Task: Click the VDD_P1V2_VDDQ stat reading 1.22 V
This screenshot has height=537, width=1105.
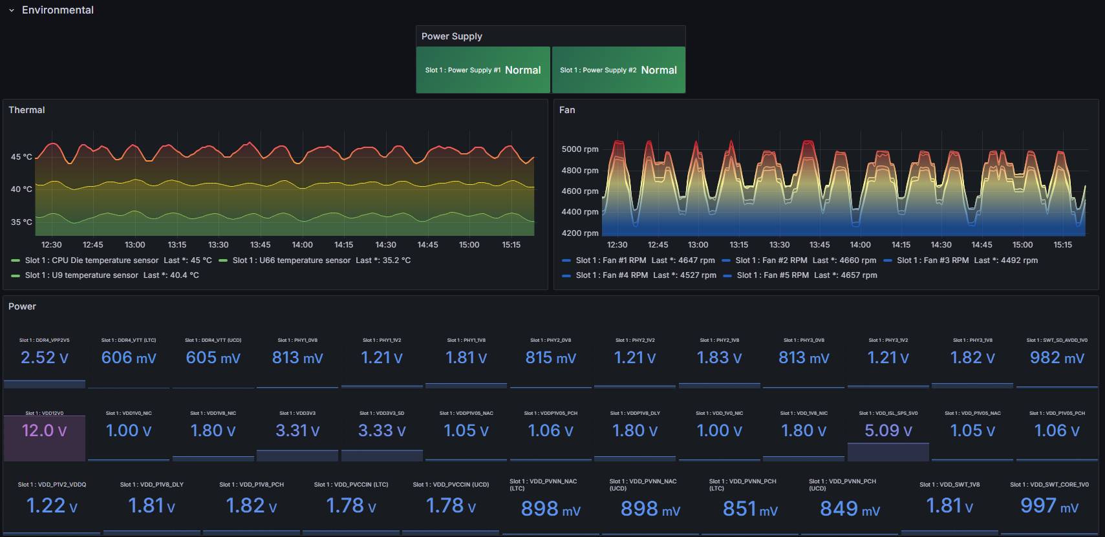Action: [52, 505]
